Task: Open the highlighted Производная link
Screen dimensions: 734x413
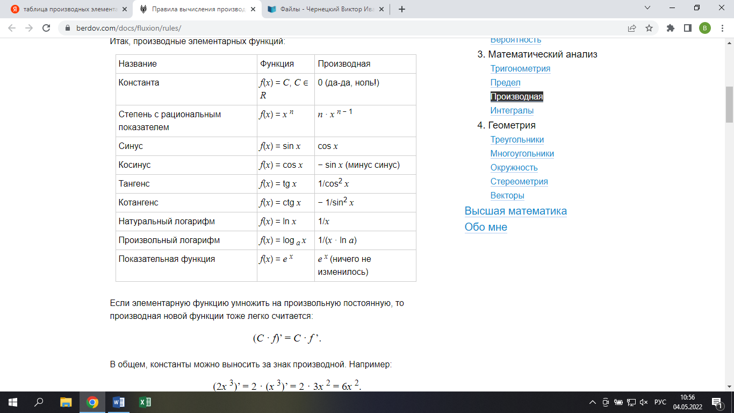Action: 516,97
